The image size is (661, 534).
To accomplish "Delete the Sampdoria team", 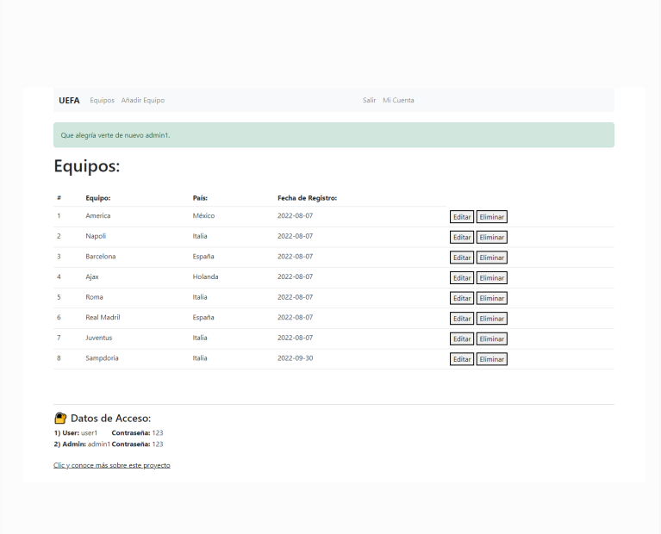I will [x=492, y=359].
